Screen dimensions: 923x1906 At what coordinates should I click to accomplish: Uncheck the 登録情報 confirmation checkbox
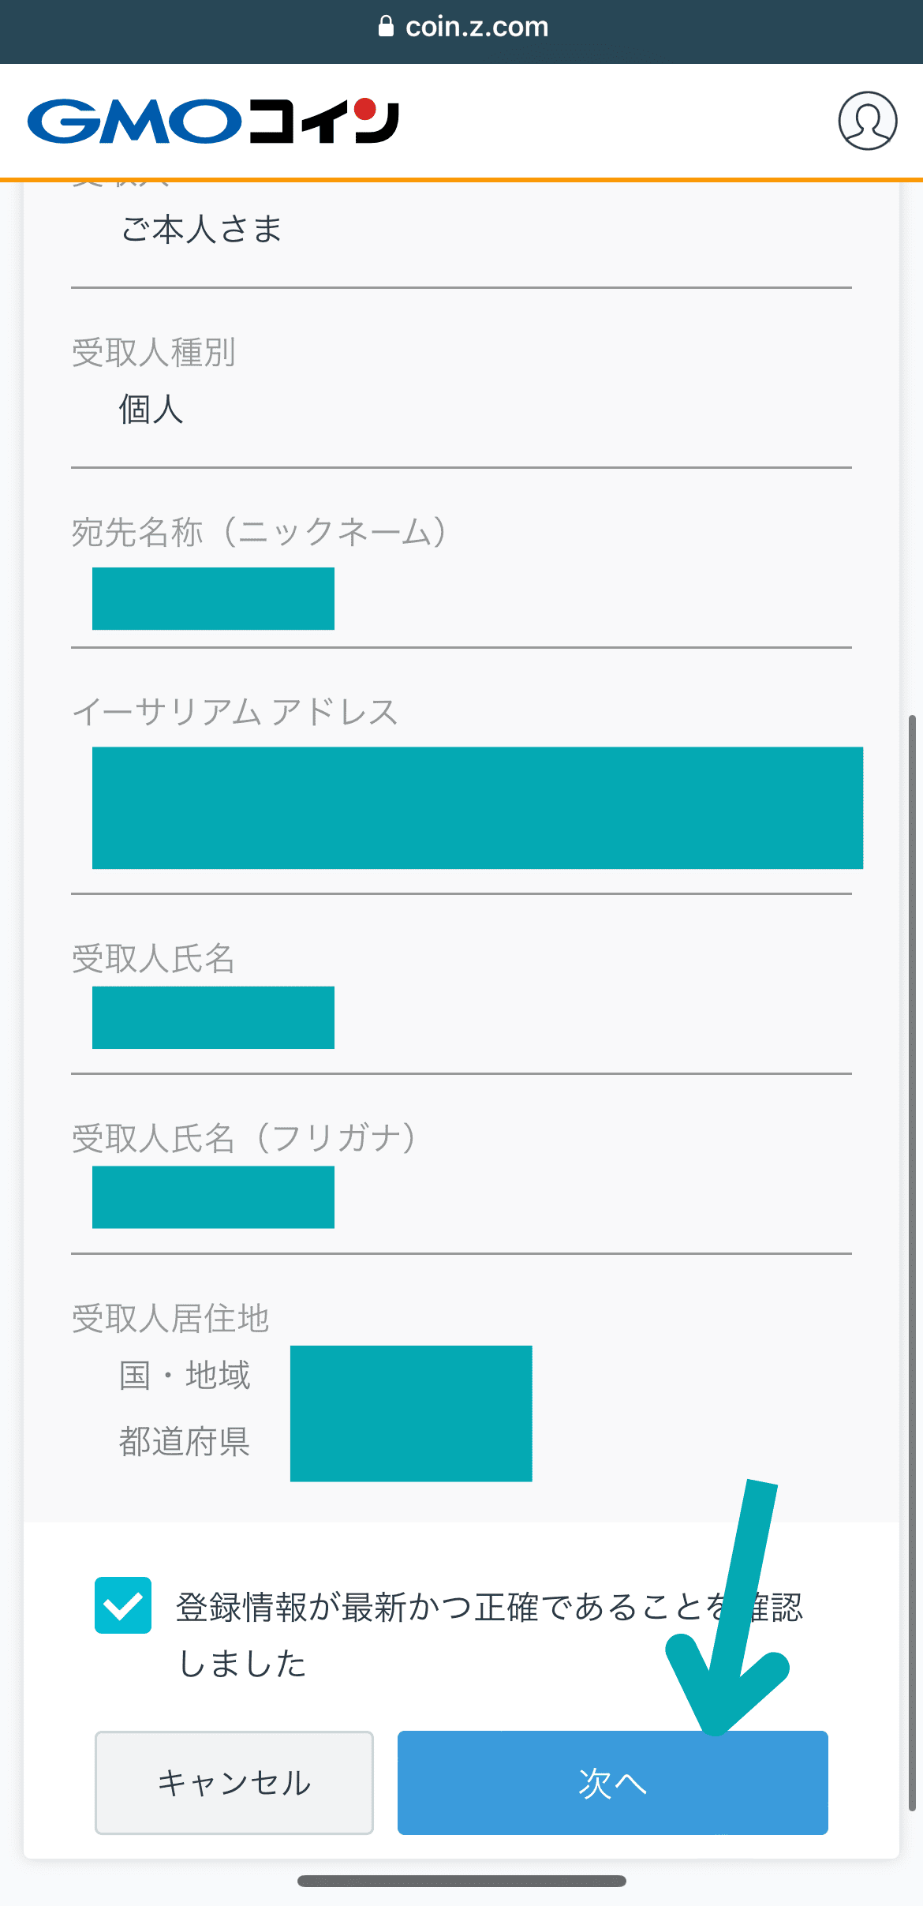tap(123, 1605)
